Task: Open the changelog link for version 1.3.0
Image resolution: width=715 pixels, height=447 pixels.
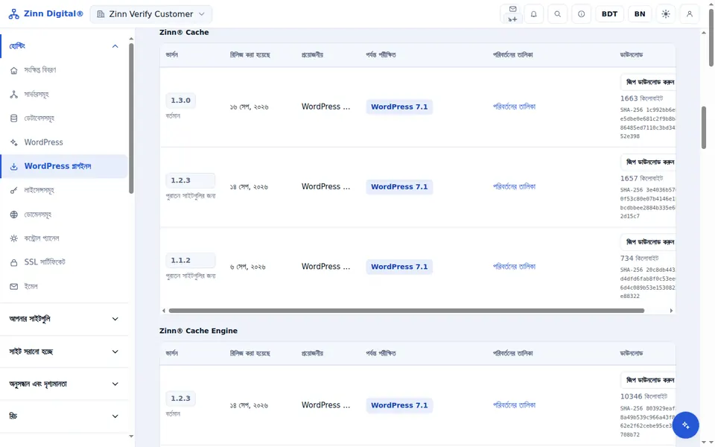Action: (514, 107)
